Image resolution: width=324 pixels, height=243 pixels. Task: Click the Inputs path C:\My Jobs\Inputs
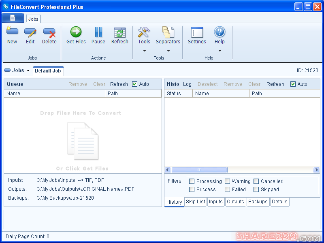[x=56, y=180]
